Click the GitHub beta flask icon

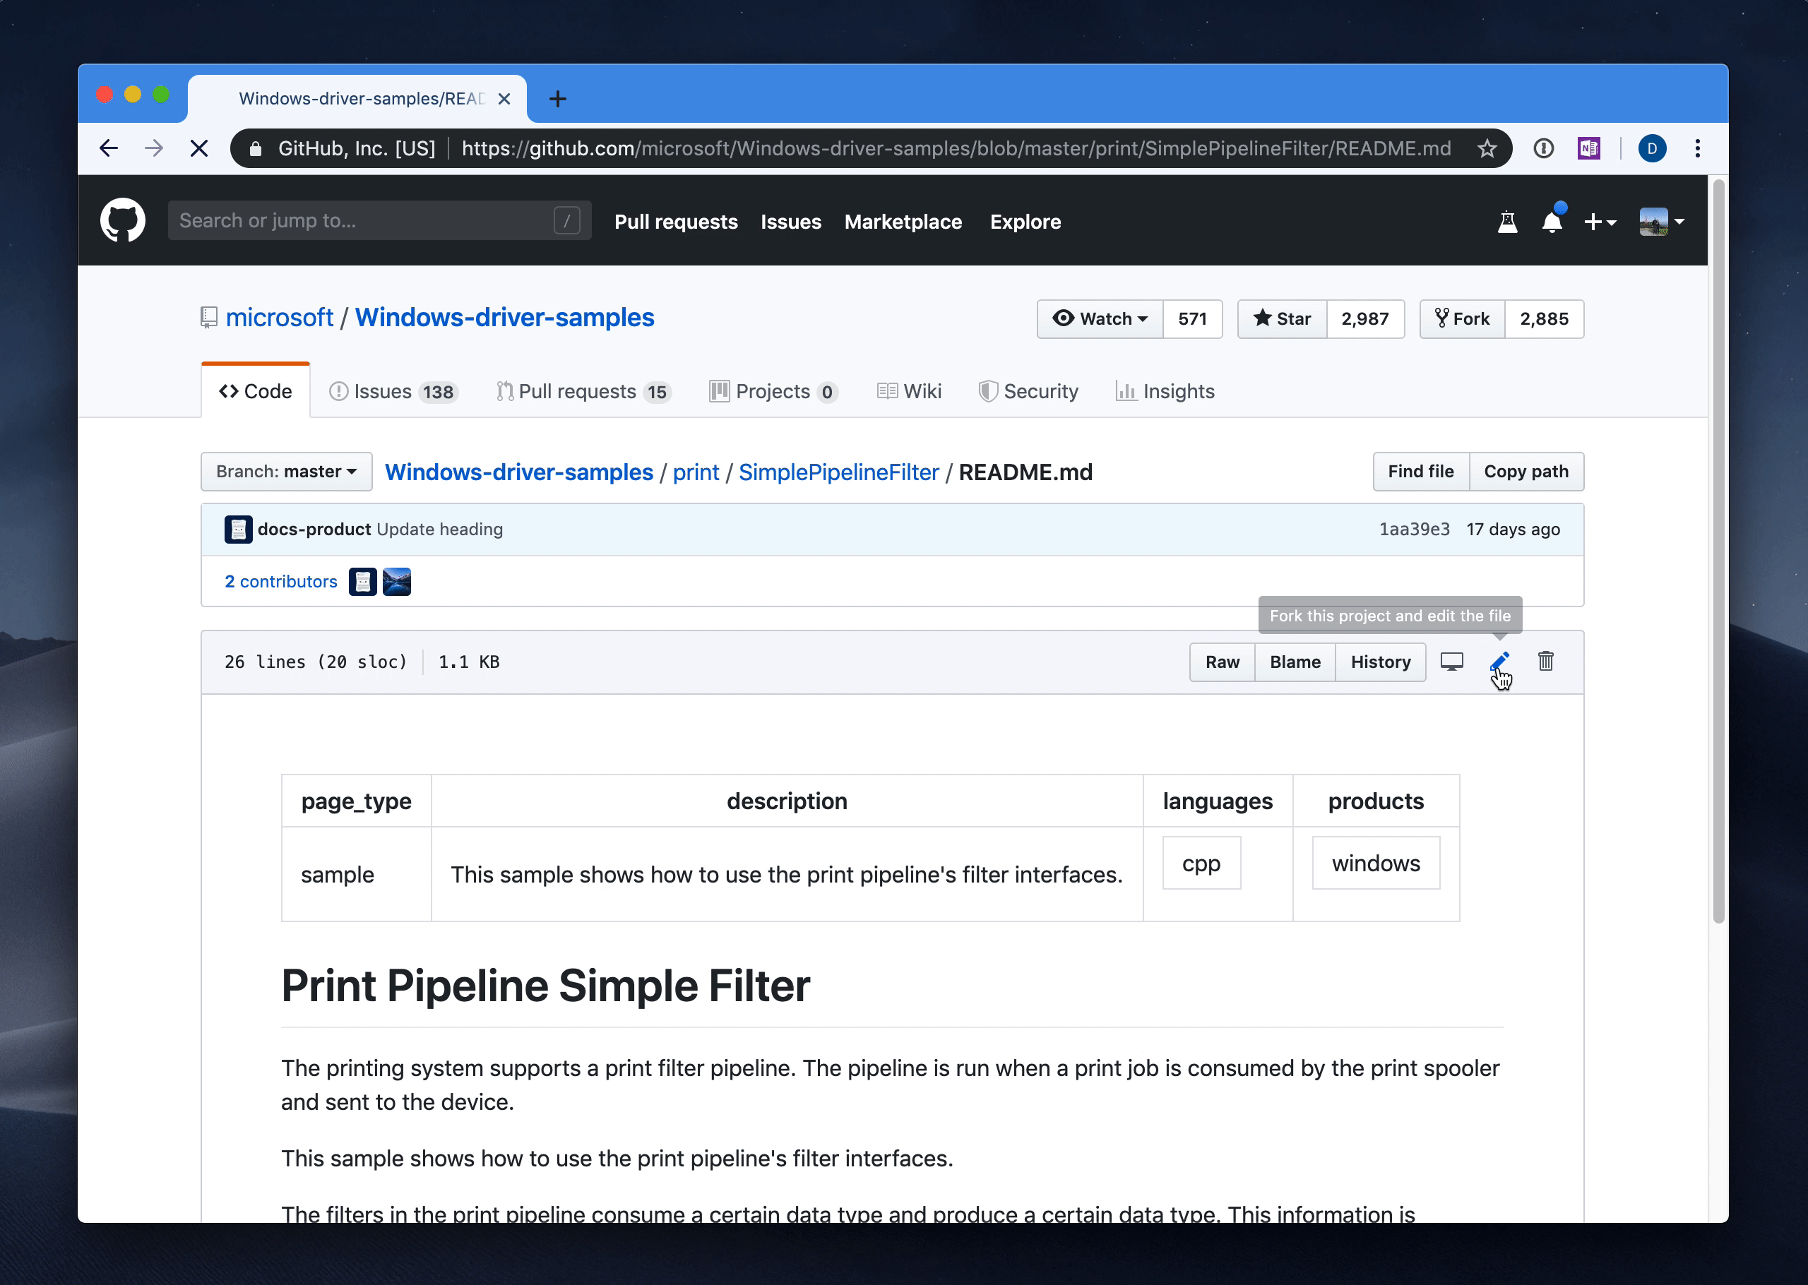[x=1507, y=222]
